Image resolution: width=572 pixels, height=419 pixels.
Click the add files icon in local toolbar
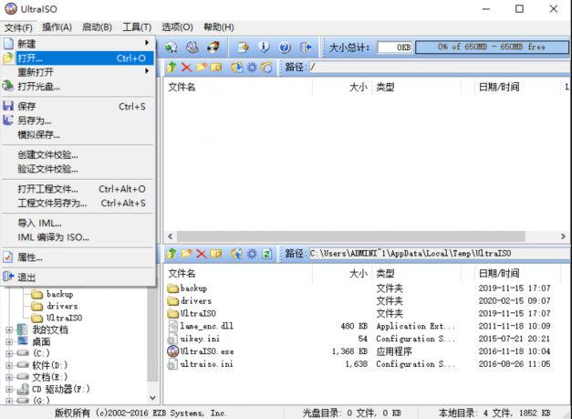[237, 253]
